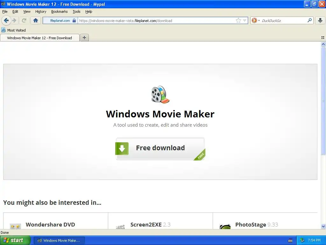The width and height of the screenshot is (326, 245).
Task: Click the tab groups grid icon
Action: [x=323, y=38]
